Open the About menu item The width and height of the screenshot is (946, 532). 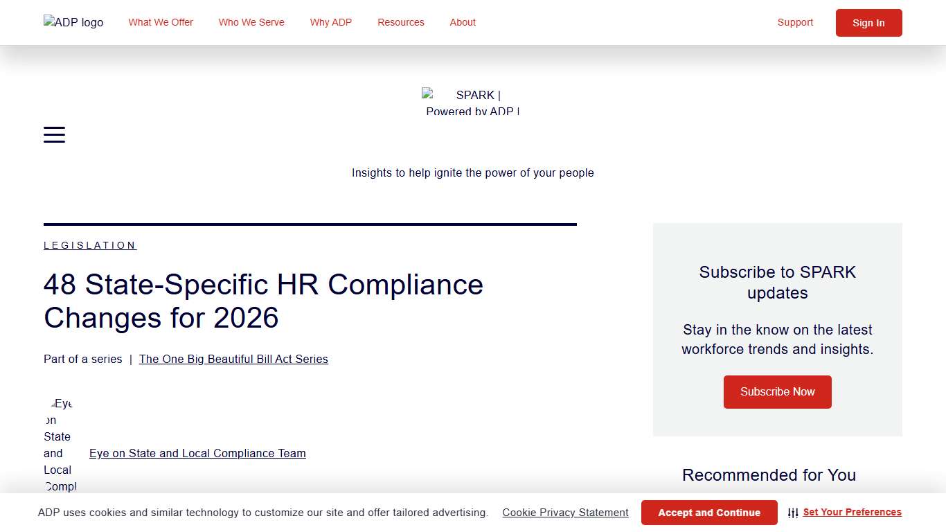point(462,22)
